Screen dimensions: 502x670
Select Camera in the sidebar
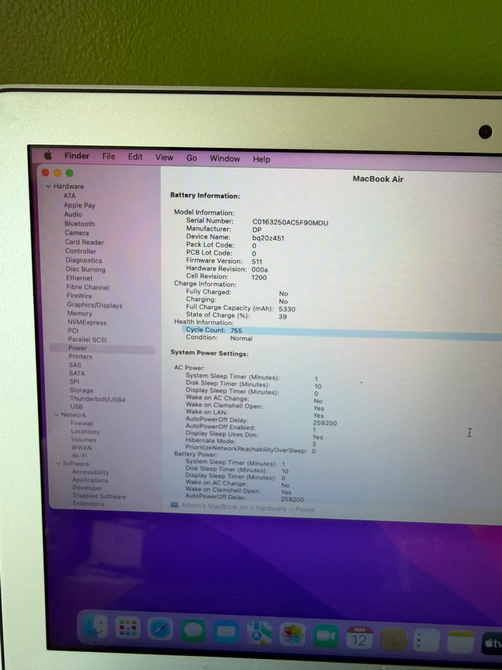pos(77,233)
